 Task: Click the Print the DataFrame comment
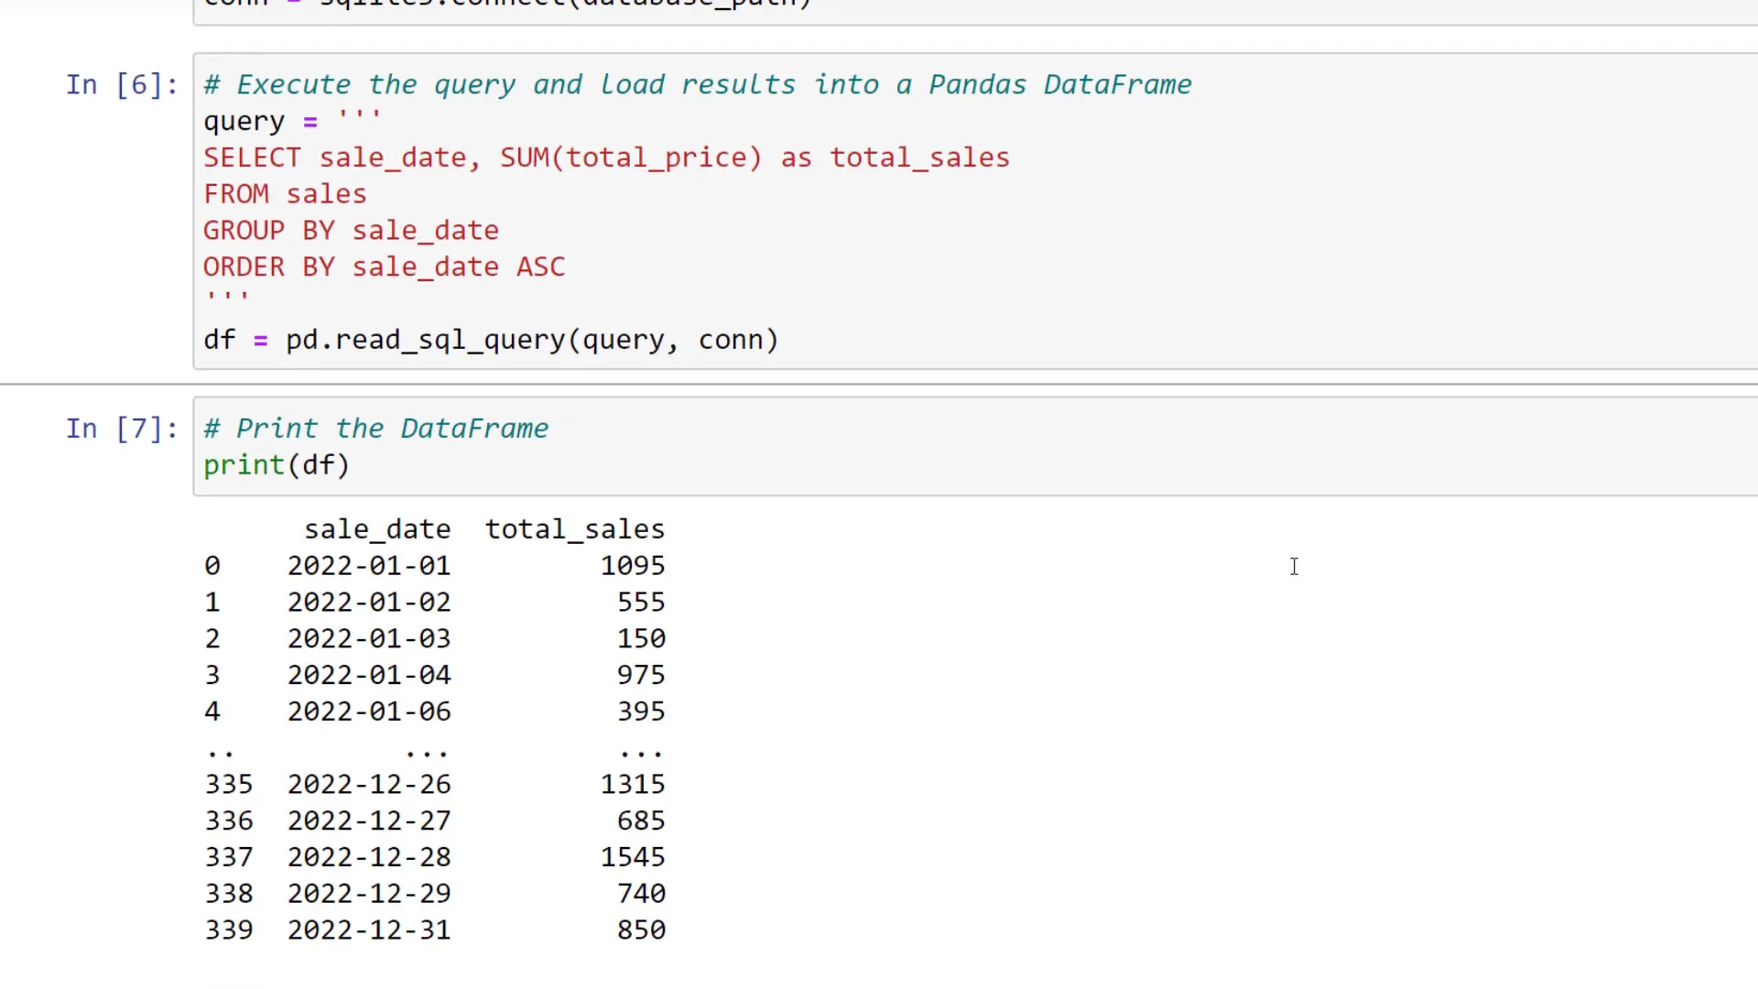point(375,428)
